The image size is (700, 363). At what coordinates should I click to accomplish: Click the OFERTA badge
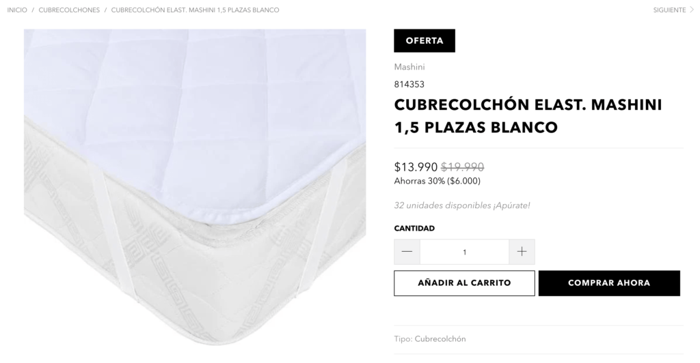click(x=425, y=40)
